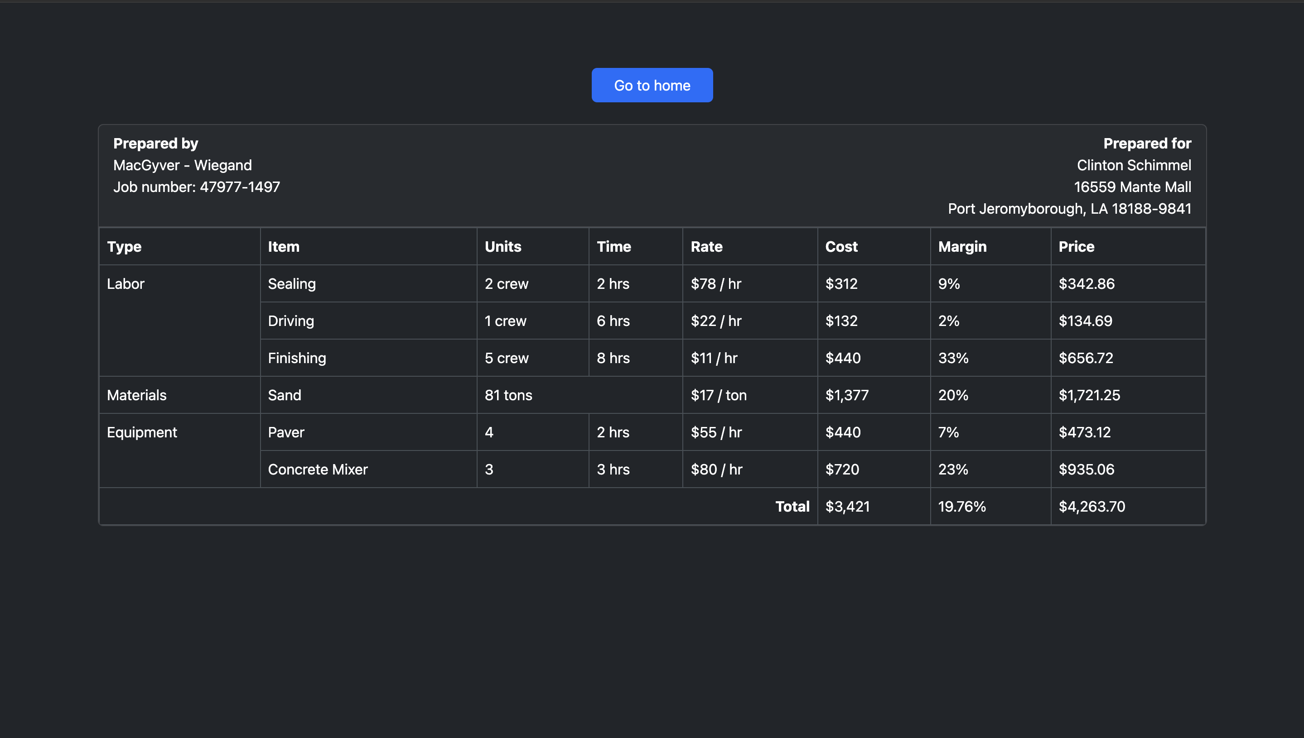The height and width of the screenshot is (738, 1304).
Task: Click the Margin column header
Action: [x=990, y=247]
